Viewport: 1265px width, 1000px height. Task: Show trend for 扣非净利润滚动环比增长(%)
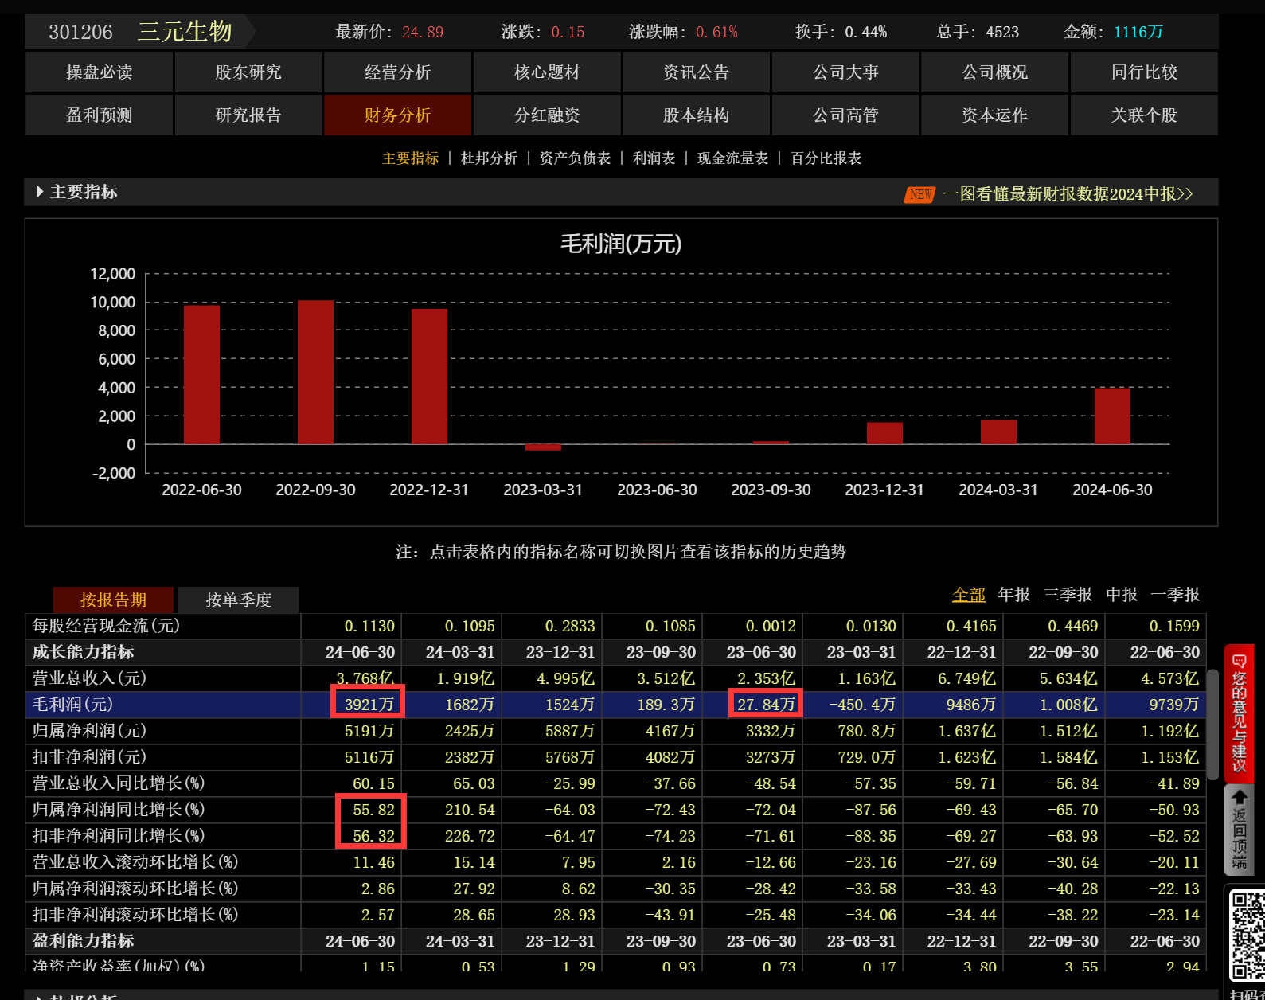[x=135, y=915]
